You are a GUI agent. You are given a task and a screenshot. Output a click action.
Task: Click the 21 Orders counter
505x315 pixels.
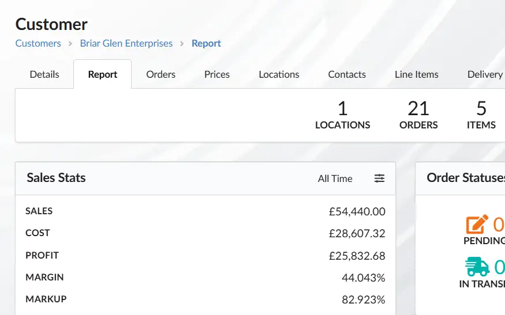(418, 115)
